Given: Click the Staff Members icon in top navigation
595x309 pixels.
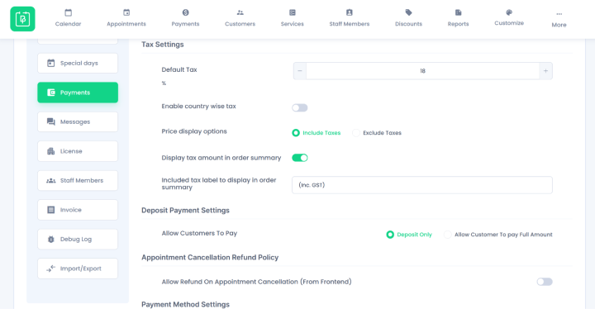Looking at the screenshot, I should click(350, 12).
